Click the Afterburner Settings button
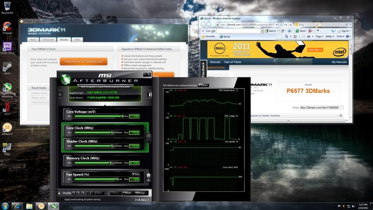Screen dimensions: 373x210 [x=140, y=193]
